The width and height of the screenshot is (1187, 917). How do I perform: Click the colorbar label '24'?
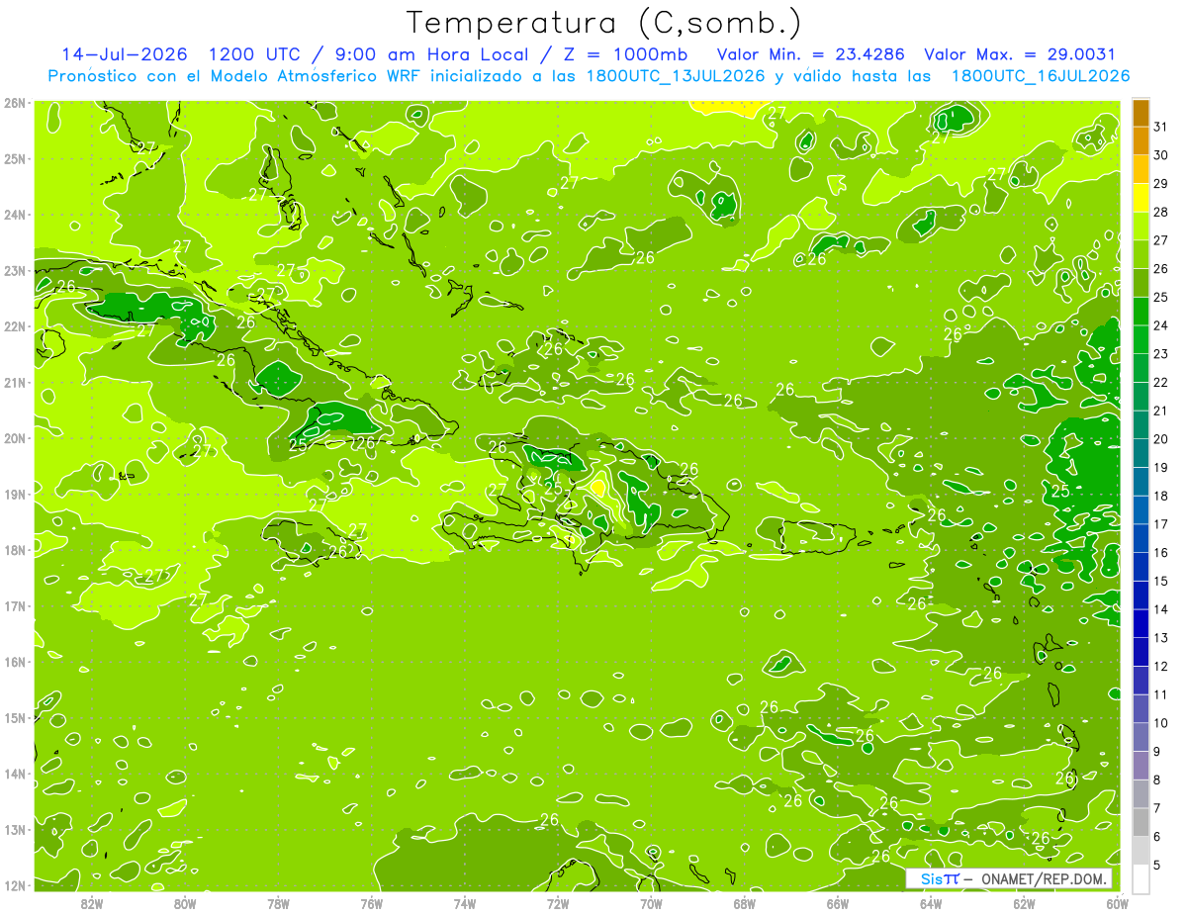coord(1161,325)
